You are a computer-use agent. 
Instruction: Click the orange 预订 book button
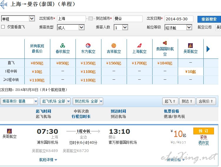click(204, 131)
